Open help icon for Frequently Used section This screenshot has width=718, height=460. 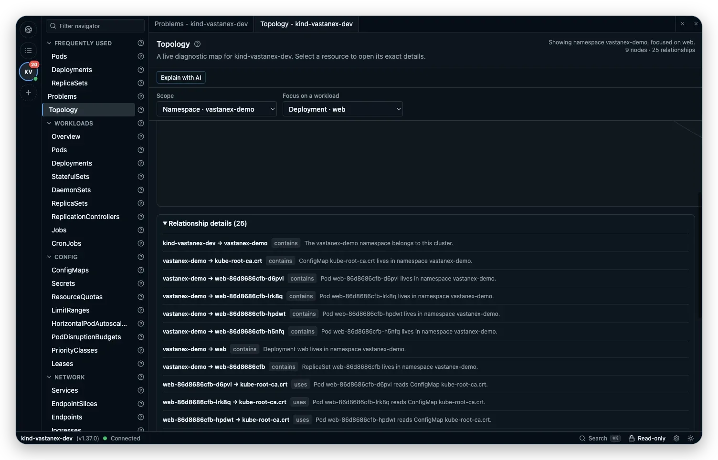click(140, 43)
